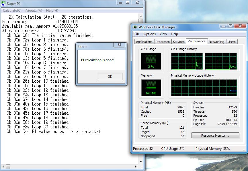
Task: Click Super PI vertical scrollbar down arrow
Action: coord(140,162)
